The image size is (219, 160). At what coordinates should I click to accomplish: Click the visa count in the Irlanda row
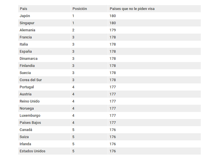[113, 144]
